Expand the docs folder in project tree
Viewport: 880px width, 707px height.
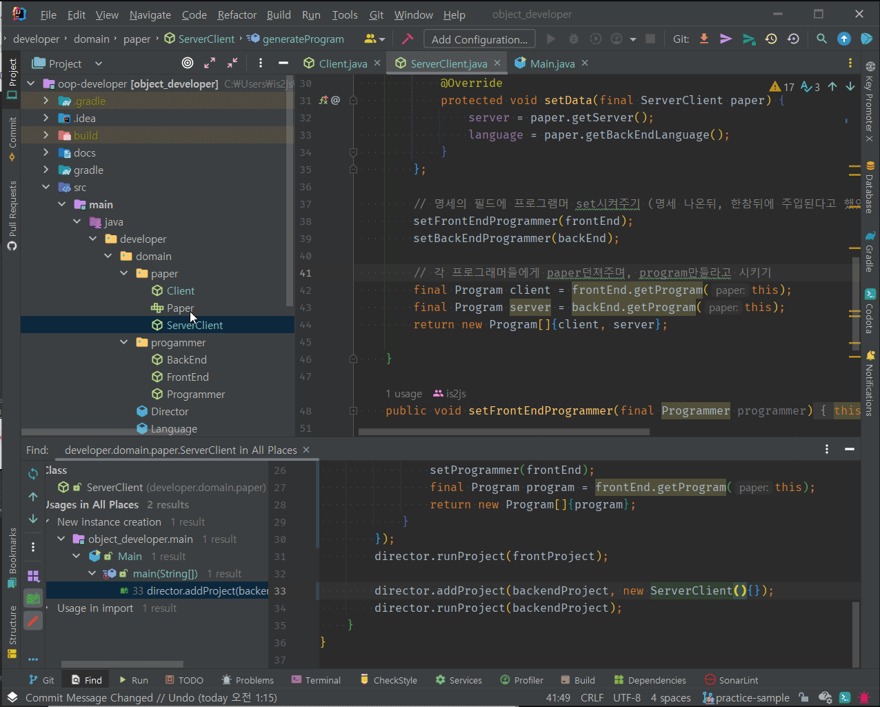click(x=46, y=153)
